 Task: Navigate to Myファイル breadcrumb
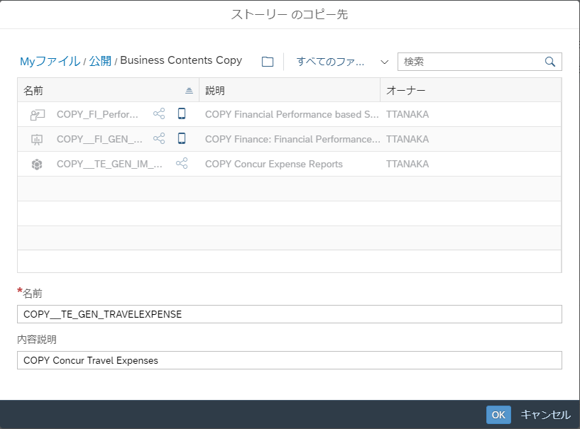[50, 61]
